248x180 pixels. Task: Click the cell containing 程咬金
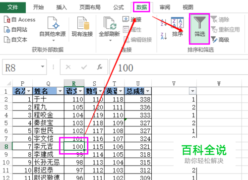(48, 115)
